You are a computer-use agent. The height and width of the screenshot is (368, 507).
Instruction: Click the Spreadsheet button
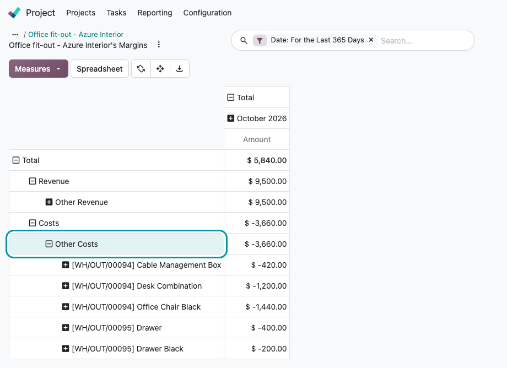point(100,68)
